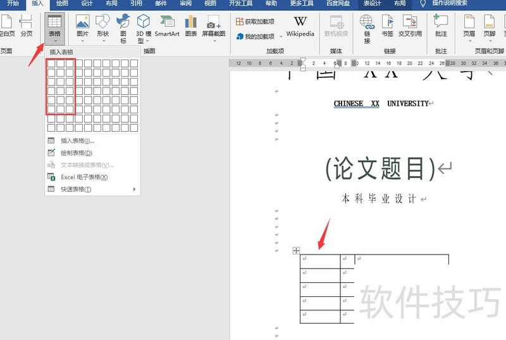Insert a 3D model from the ribbon

pos(144,26)
